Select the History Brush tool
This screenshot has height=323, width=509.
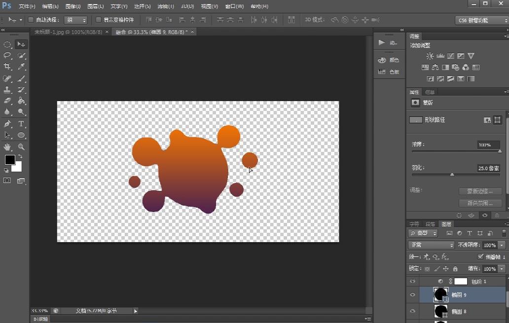[x=21, y=90]
